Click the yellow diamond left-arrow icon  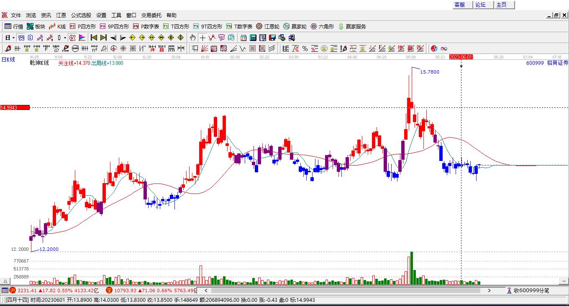click(133, 38)
